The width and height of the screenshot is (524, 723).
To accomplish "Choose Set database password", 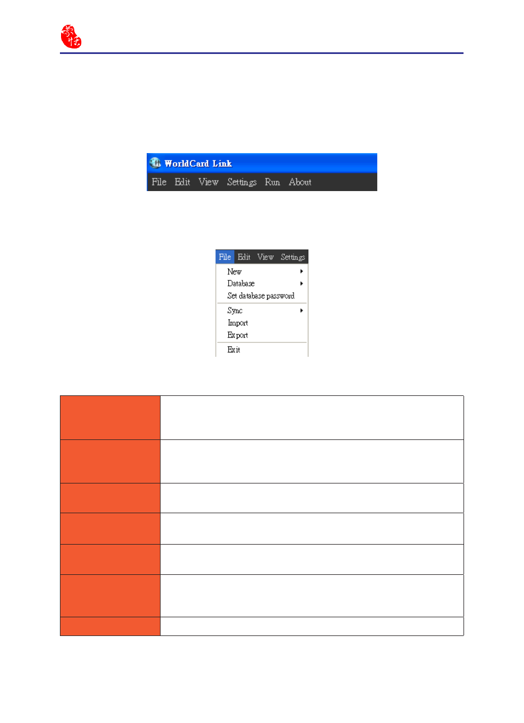I will click(x=261, y=296).
